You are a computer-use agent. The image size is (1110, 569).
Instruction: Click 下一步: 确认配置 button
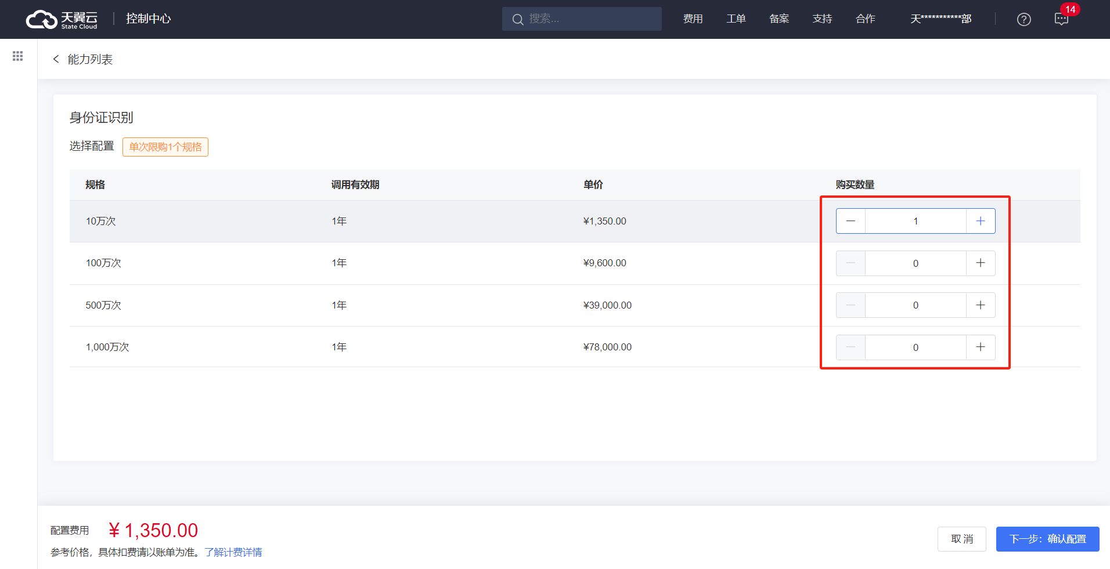pos(1047,539)
